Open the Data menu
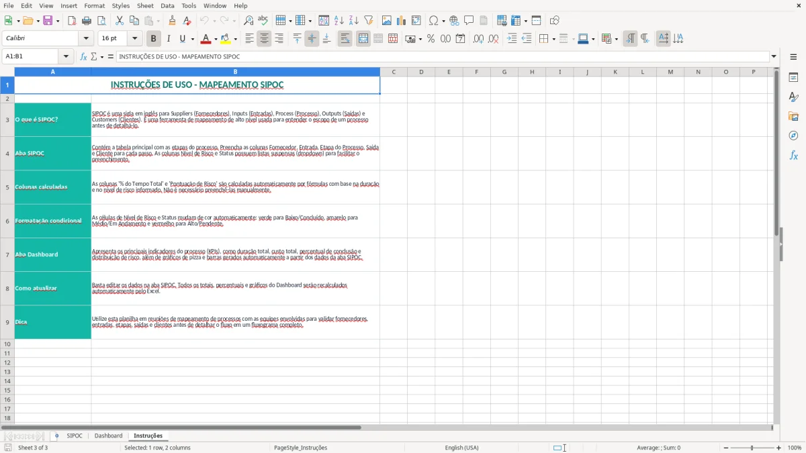 (x=167, y=5)
